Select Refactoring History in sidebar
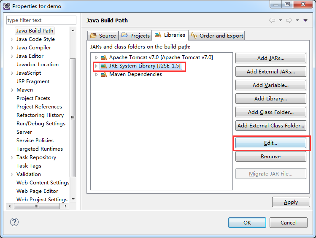 click(40, 115)
